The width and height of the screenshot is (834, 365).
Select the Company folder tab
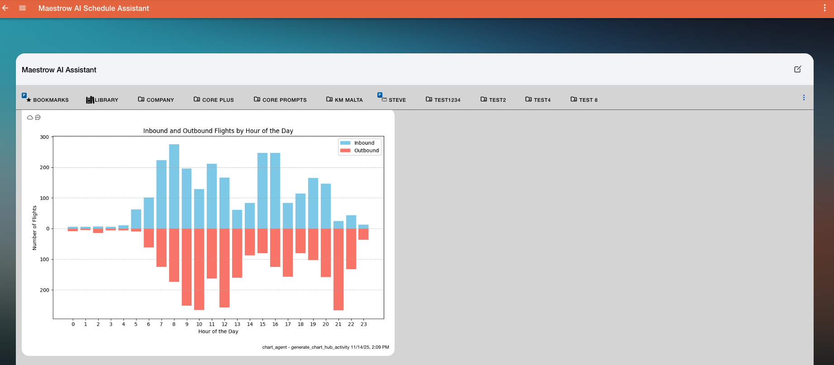(x=156, y=100)
